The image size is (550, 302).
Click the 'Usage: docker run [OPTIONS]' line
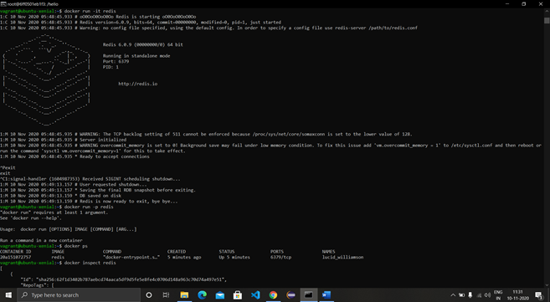[x=69, y=229]
